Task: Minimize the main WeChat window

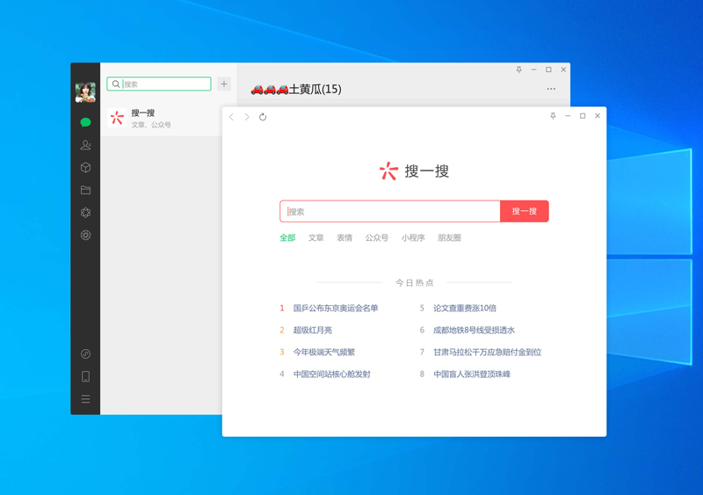Action: pos(533,69)
